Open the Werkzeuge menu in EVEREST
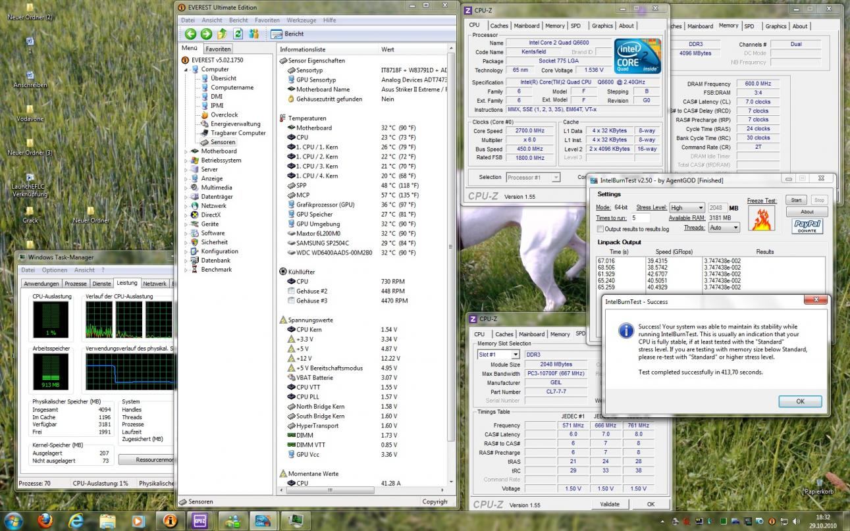The image size is (850, 531). (301, 20)
